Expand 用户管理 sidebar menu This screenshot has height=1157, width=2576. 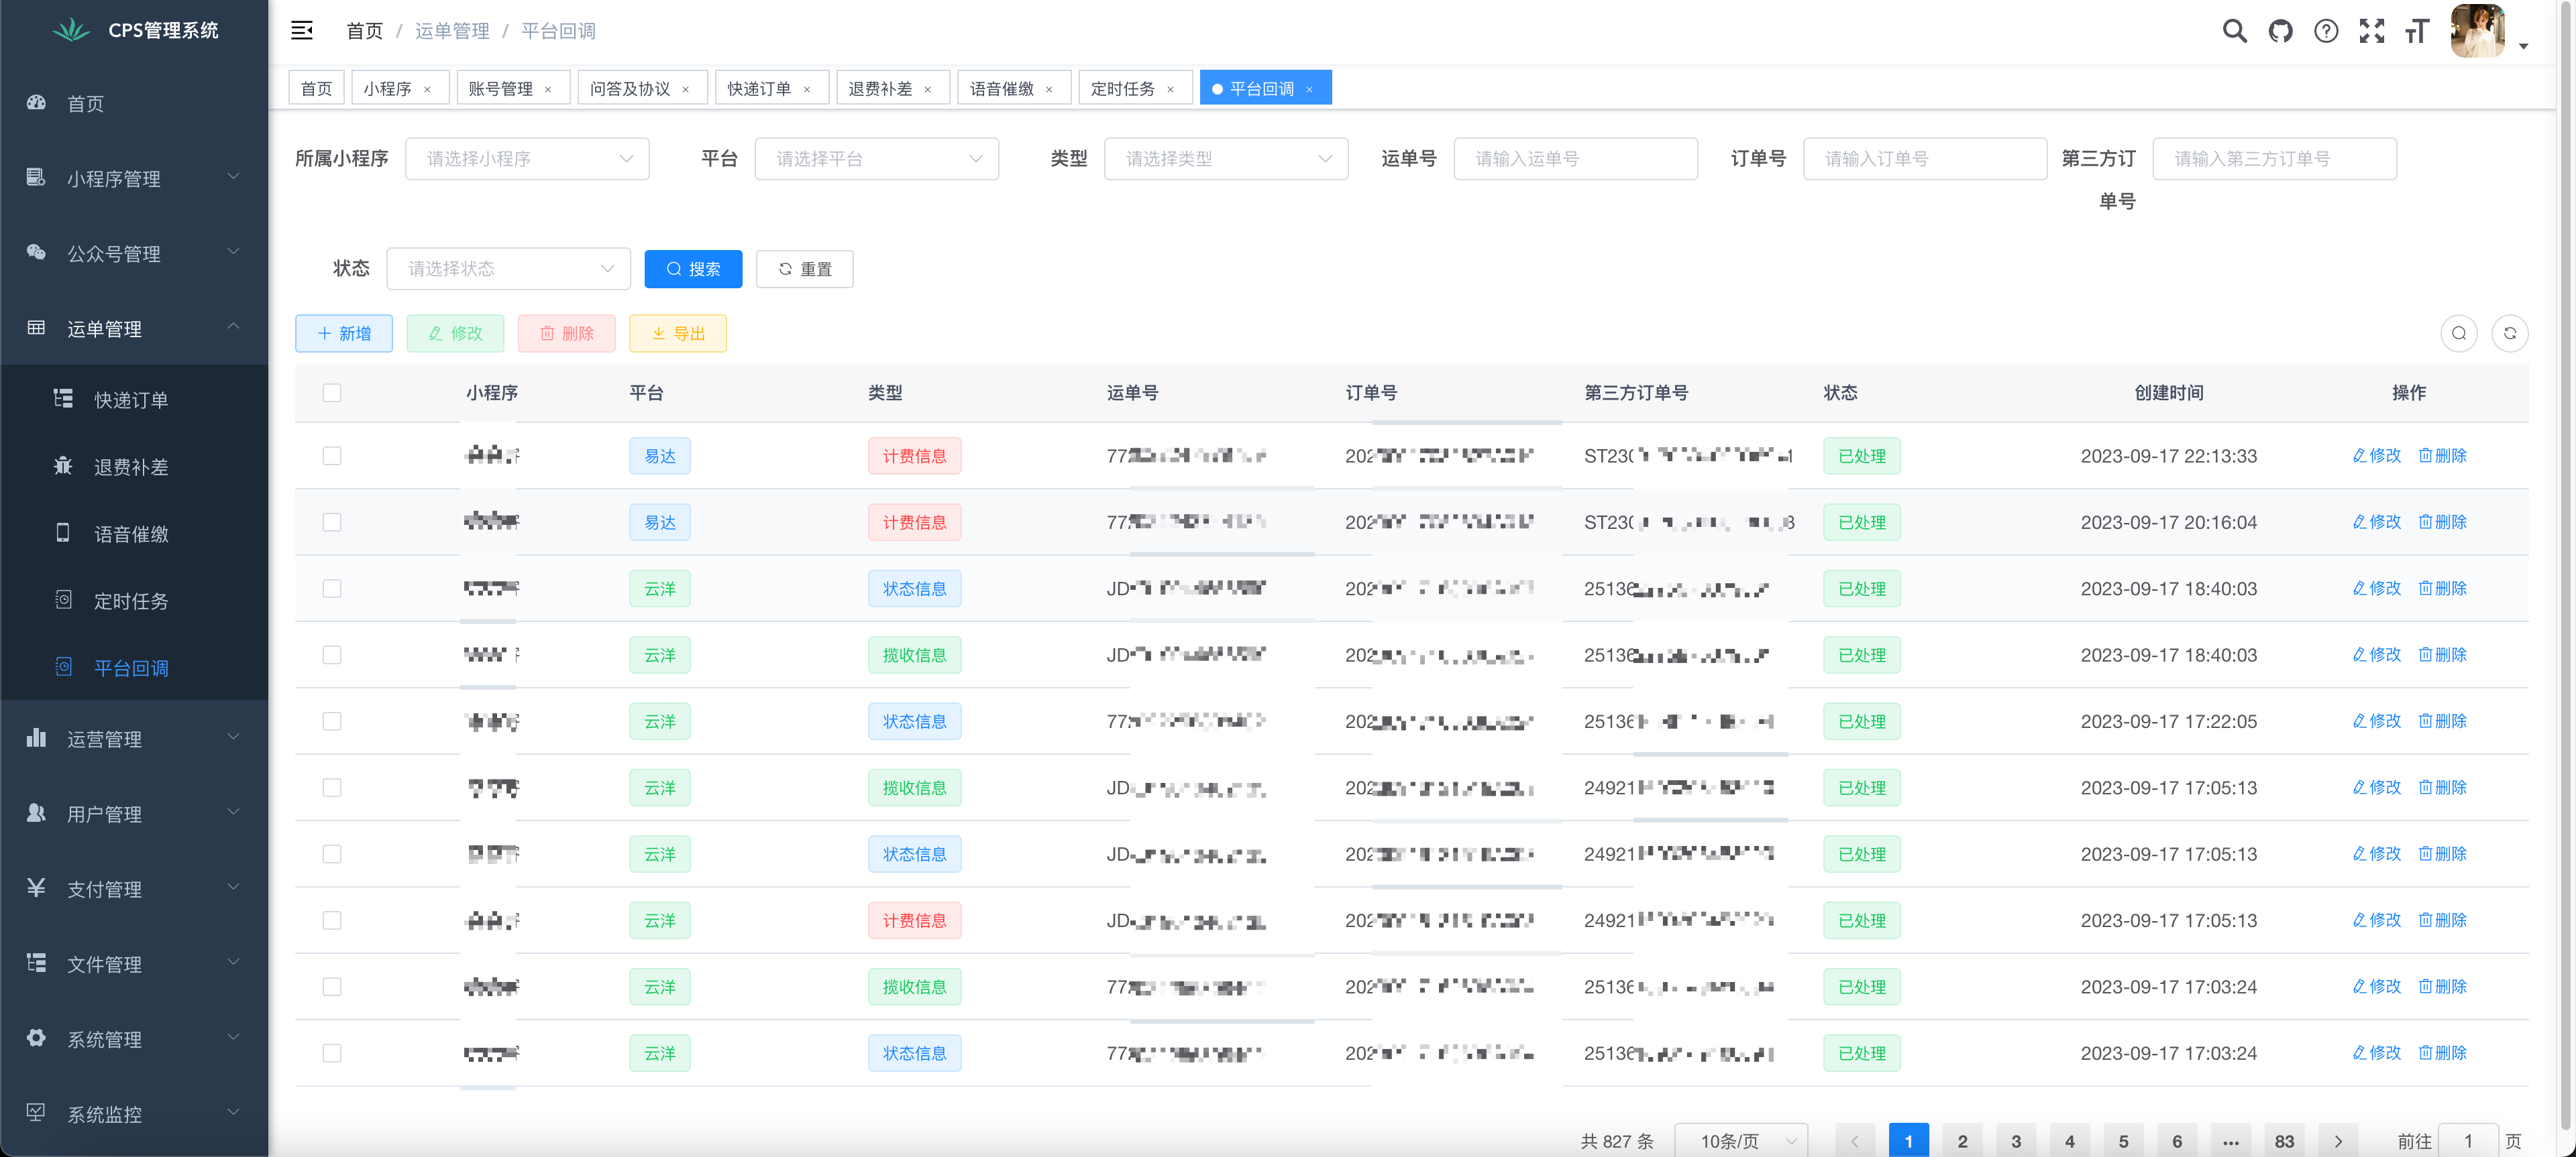[x=134, y=813]
